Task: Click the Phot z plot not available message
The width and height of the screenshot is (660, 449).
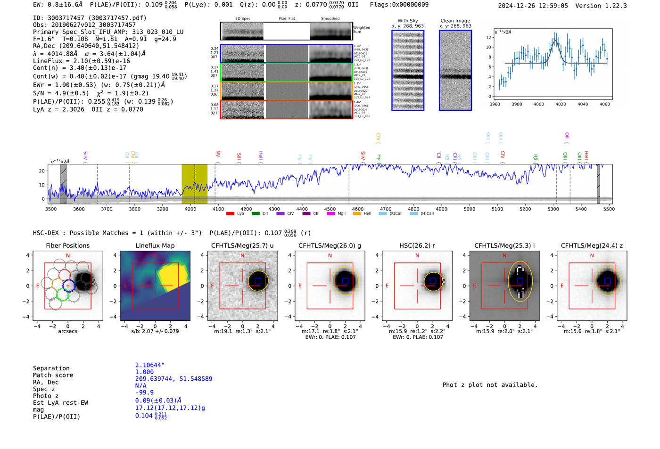Action: pos(490,385)
